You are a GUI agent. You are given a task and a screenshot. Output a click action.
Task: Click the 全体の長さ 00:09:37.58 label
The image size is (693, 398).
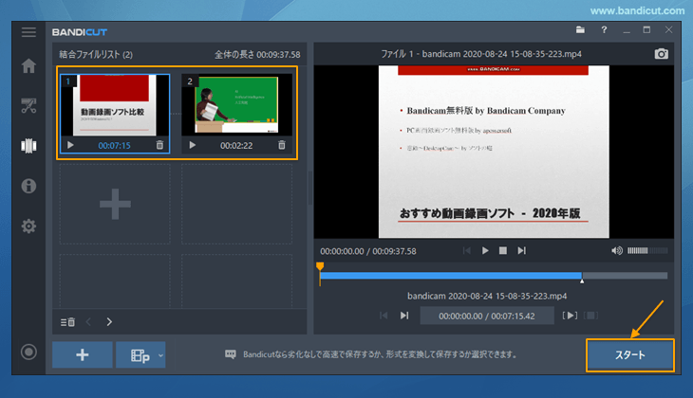click(x=257, y=54)
